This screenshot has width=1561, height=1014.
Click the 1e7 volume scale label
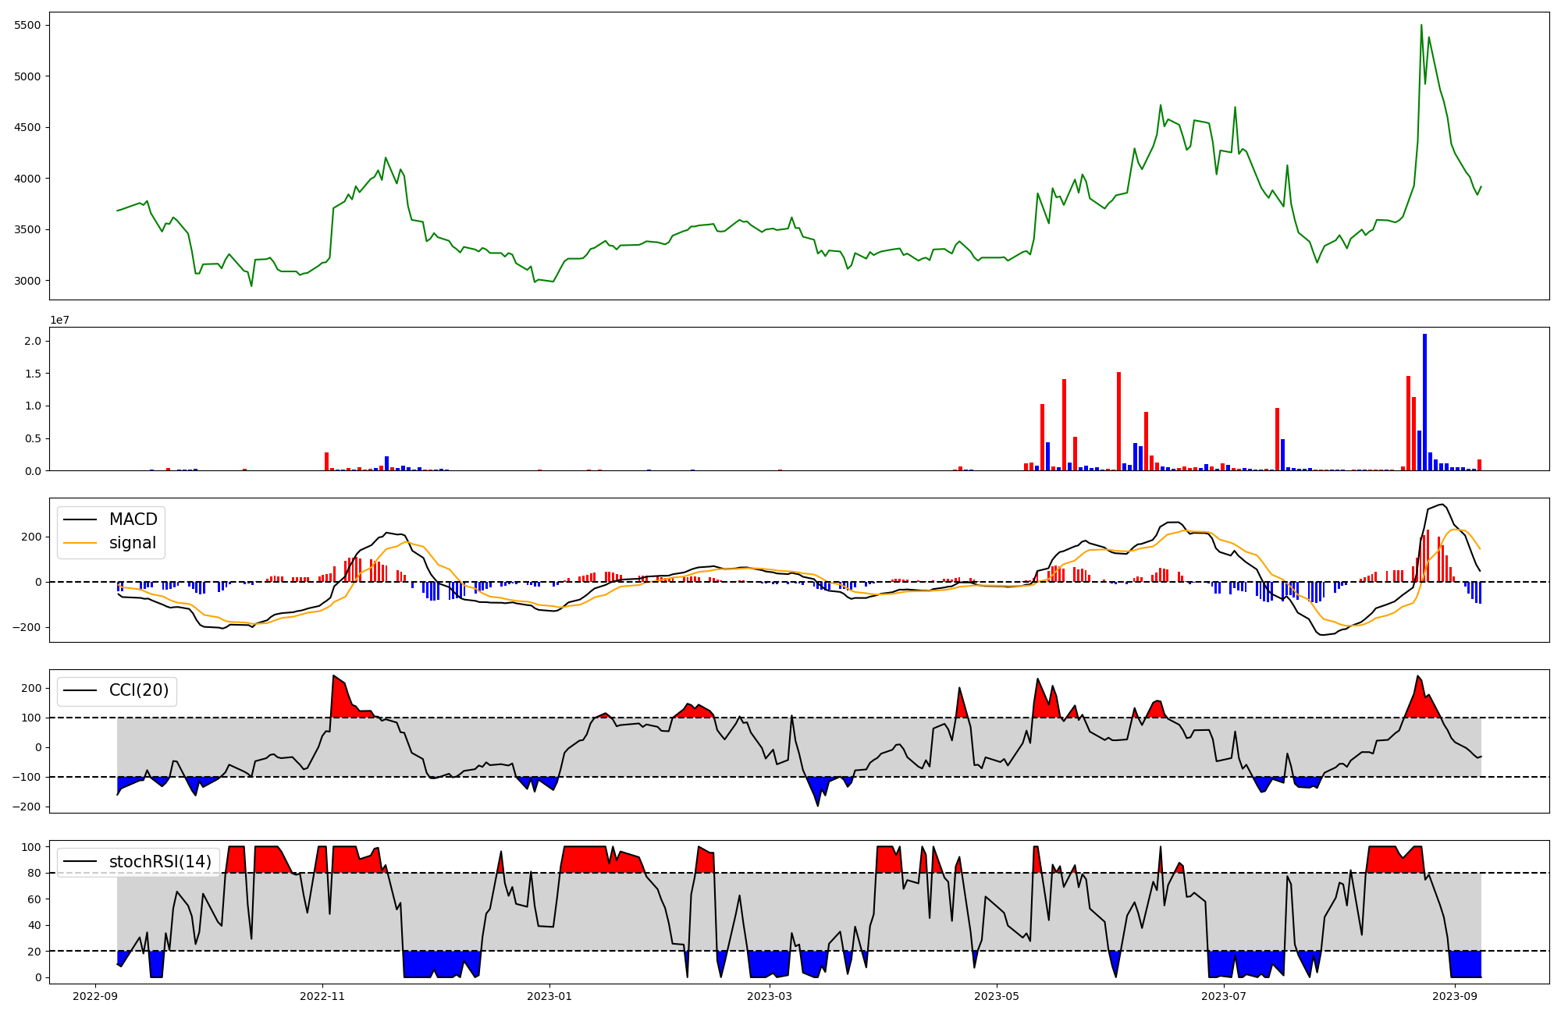tap(60, 321)
